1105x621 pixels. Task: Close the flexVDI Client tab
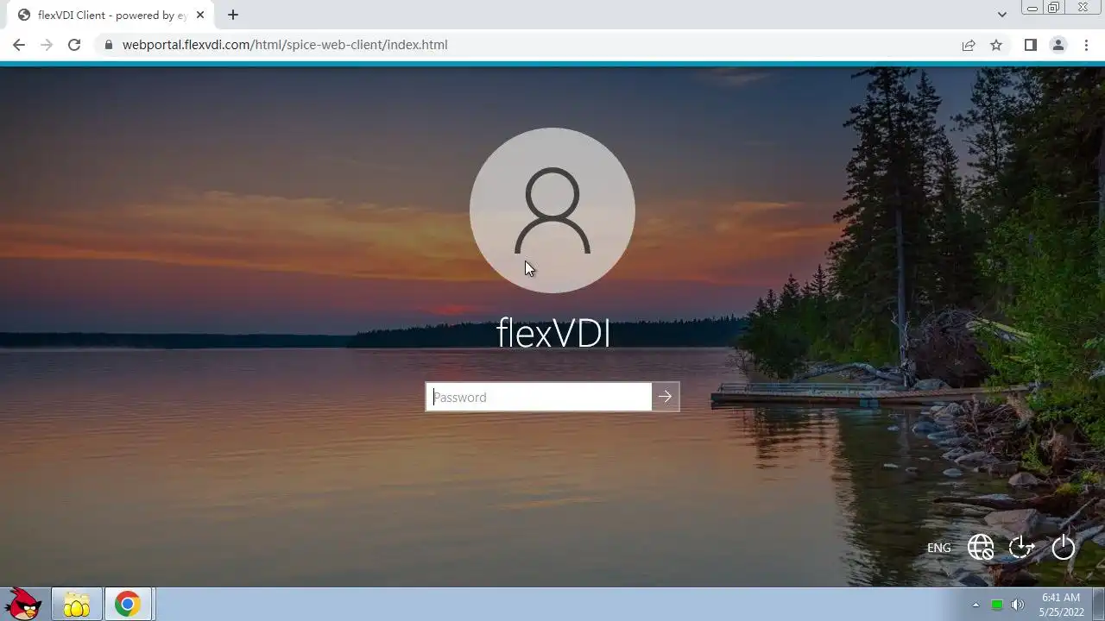click(x=199, y=15)
